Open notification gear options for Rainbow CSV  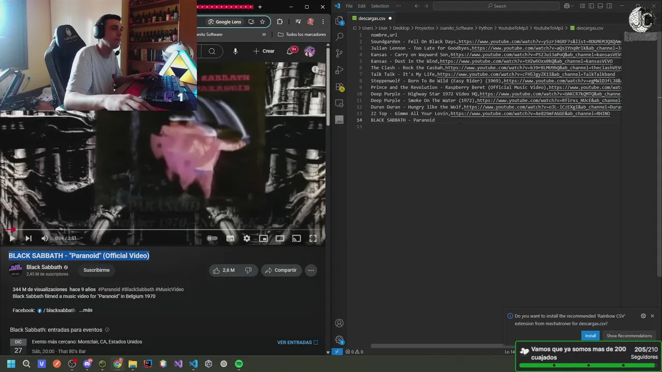tap(643, 316)
